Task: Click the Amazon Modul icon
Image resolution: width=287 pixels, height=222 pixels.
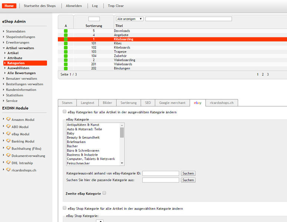Action: tap(8, 120)
